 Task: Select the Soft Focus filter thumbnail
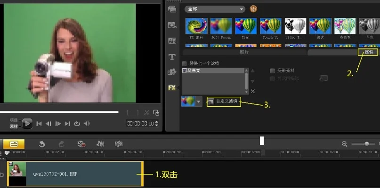pos(221,26)
